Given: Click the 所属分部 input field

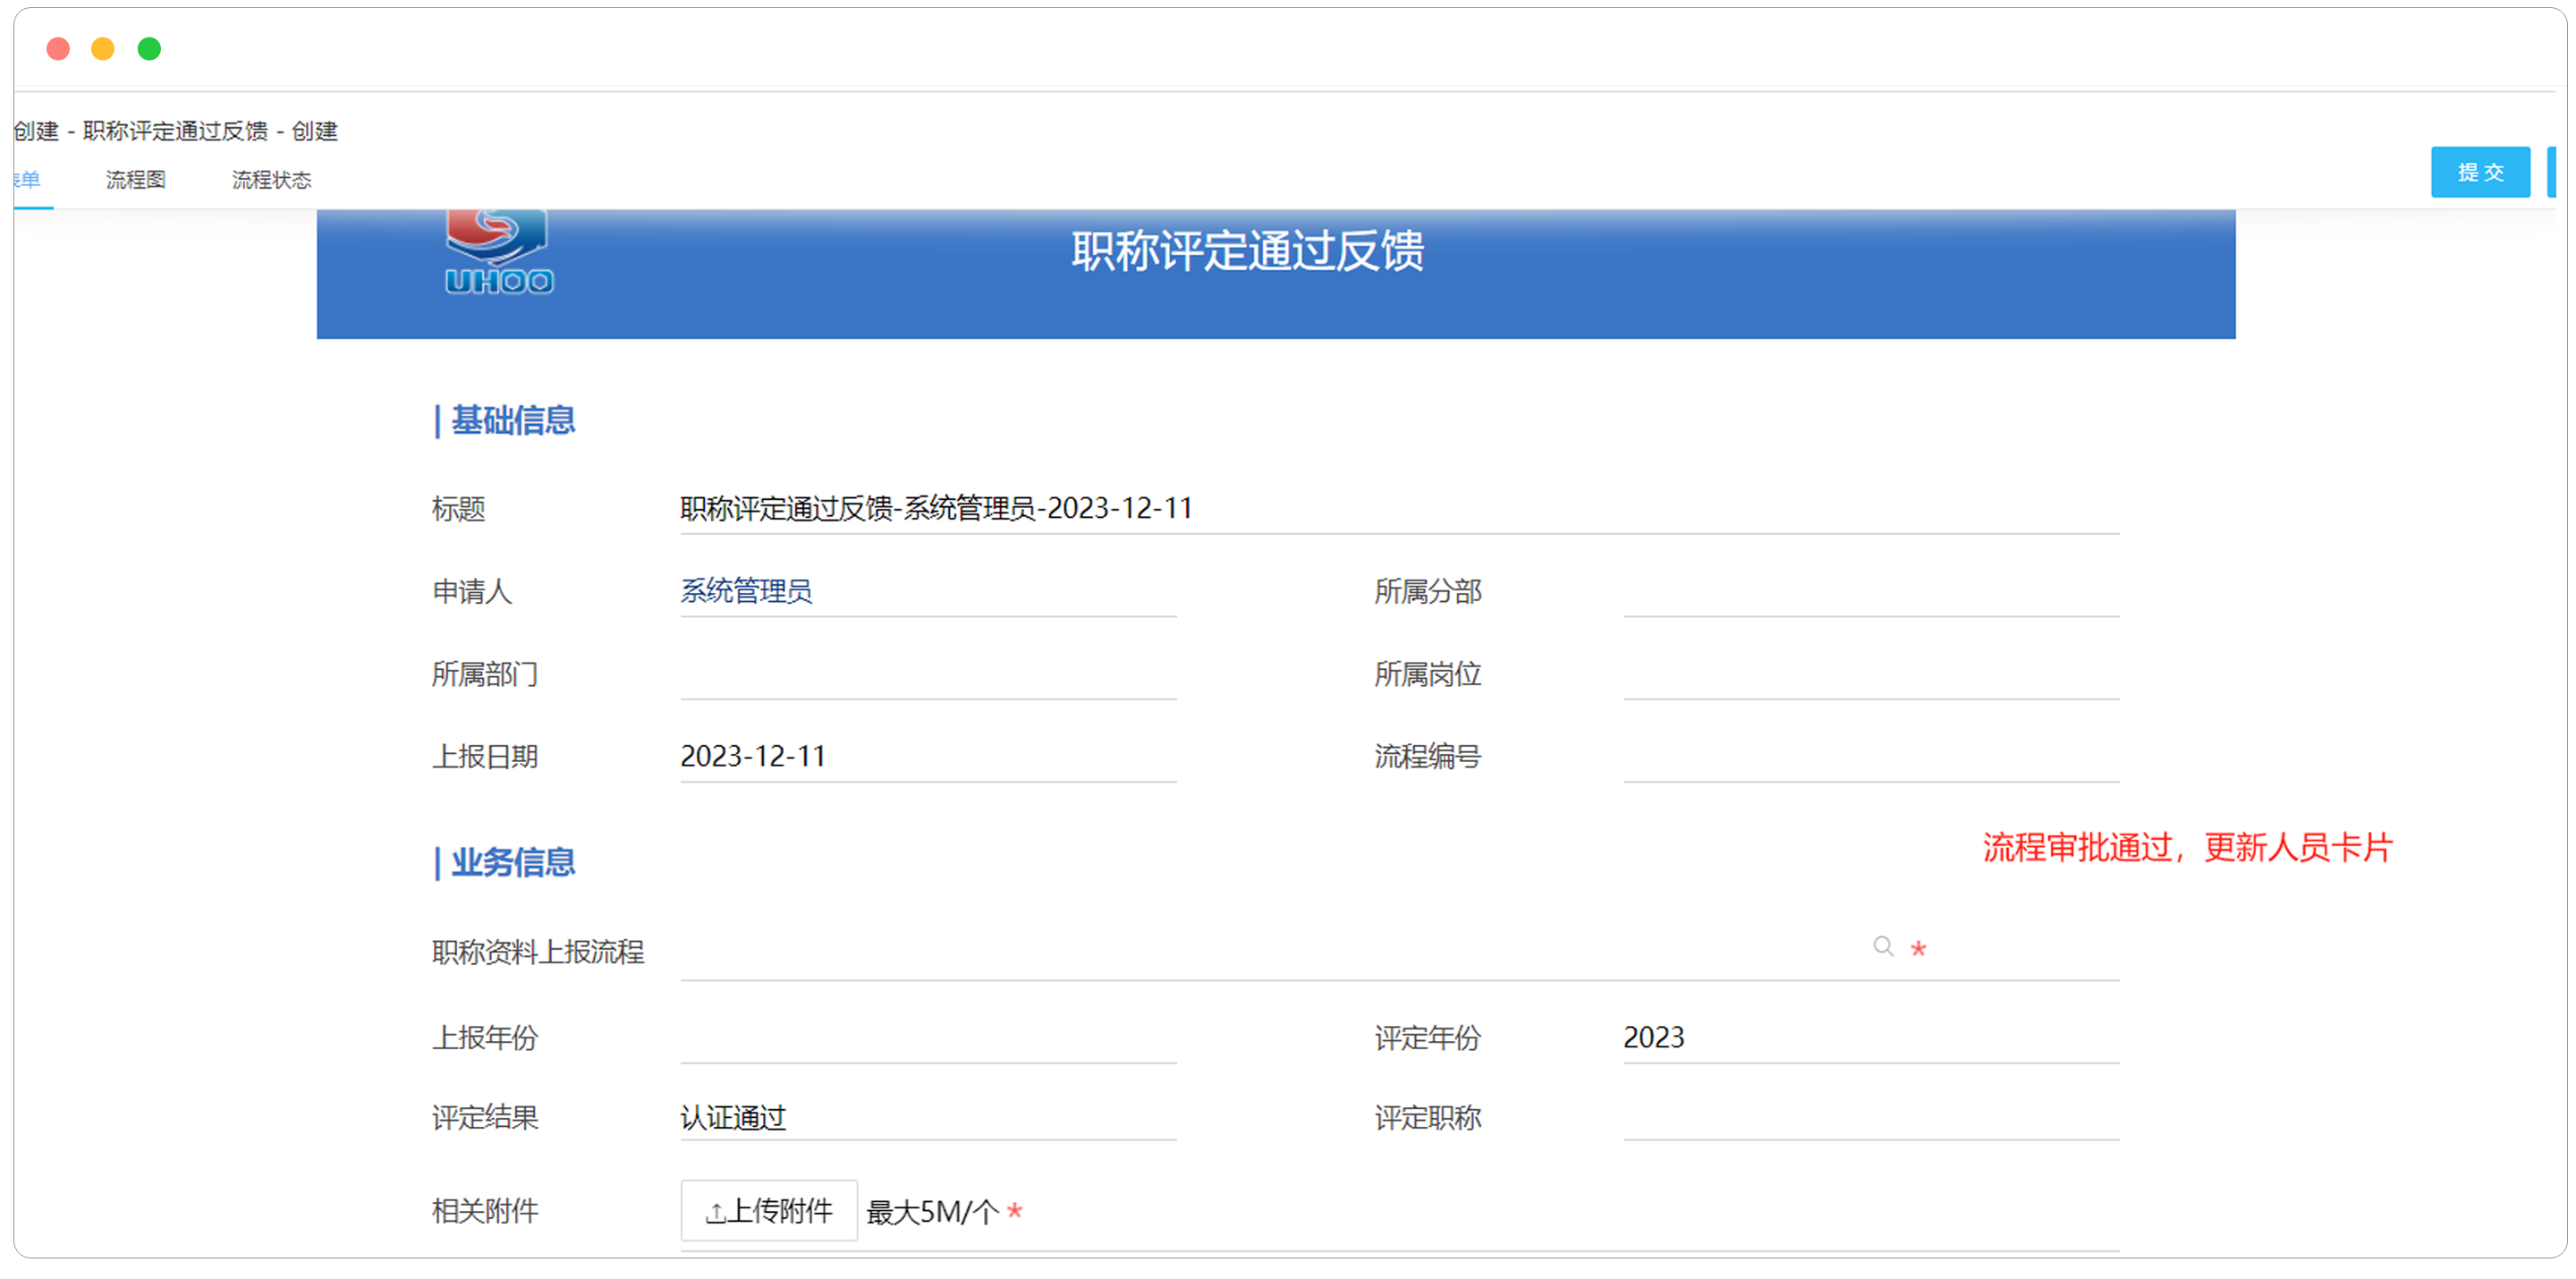Looking at the screenshot, I should pyautogui.click(x=1870, y=592).
